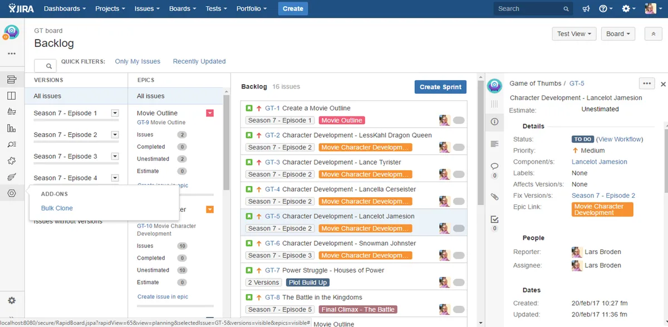The width and height of the screenshot is (668, 327).
Task: Apply Only My Issues quick filter
Action: (137, 61)
